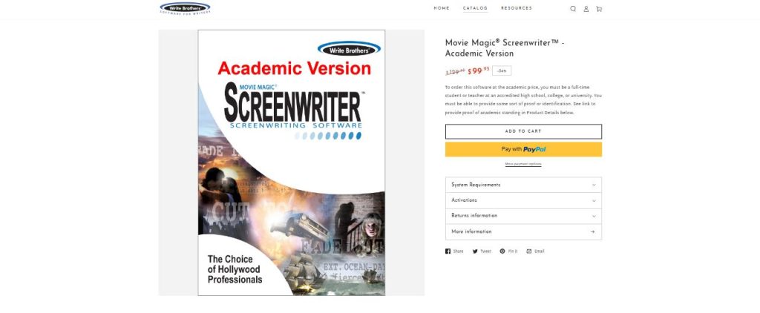Open the Catalog menu item
Viewport: 760px width, 313px height.
(x=475, y=8)
